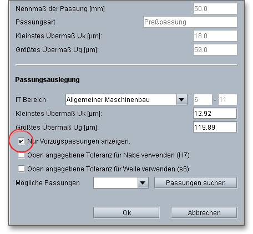Click the Passungen suchen button
Image resolution: width=253 pixels, height=234 pixels.
pos(196,183)
